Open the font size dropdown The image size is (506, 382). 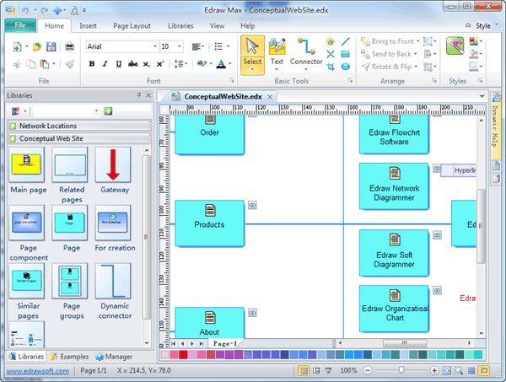[179, 46]
